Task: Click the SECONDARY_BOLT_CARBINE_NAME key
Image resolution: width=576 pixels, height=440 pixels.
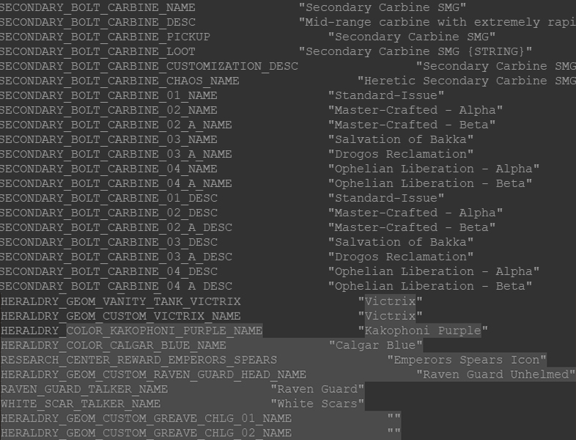Action: pyautogui.click(x=97, y=7)
